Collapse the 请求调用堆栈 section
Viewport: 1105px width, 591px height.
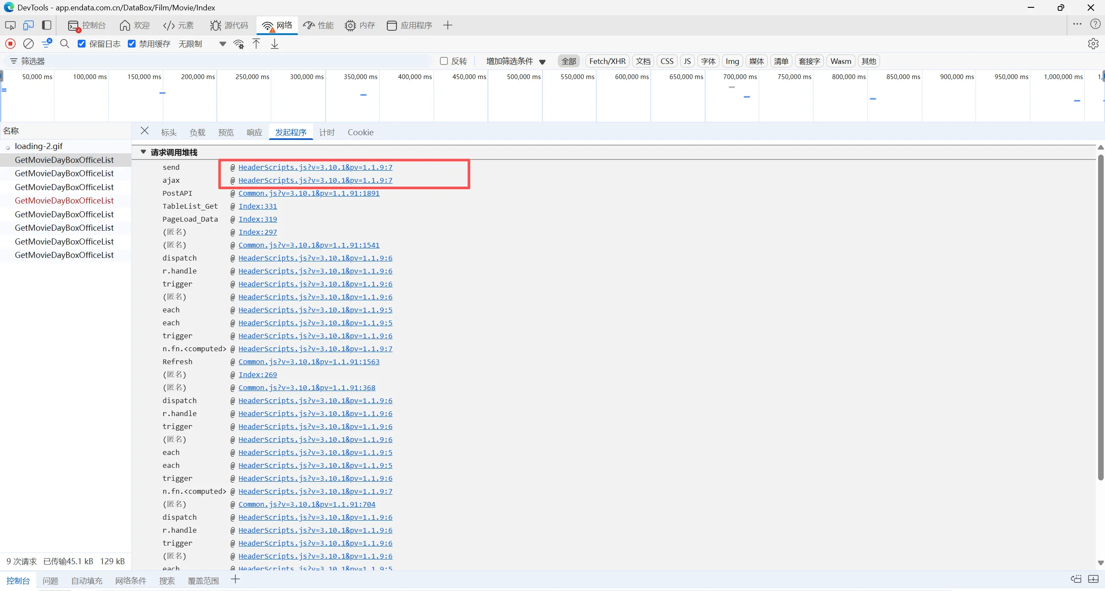coord(143,152)
